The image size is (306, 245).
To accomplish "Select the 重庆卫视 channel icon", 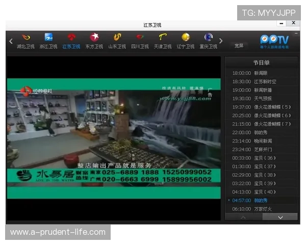I will (x=209, y=37).
